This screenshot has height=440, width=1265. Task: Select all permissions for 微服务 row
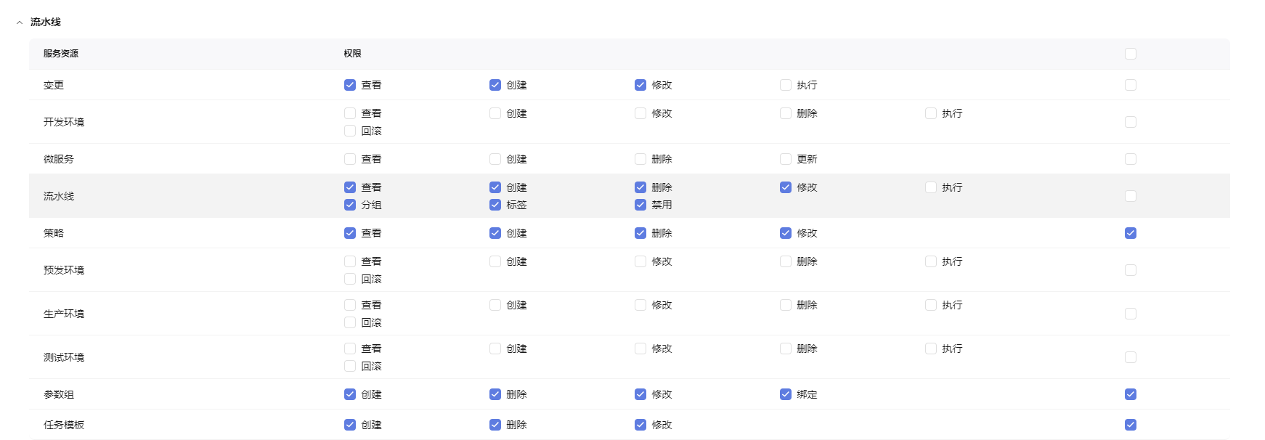pos(1130,159)
